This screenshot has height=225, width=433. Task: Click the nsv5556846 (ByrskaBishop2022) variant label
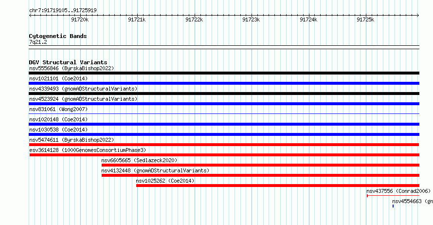[x=72, y=68]
